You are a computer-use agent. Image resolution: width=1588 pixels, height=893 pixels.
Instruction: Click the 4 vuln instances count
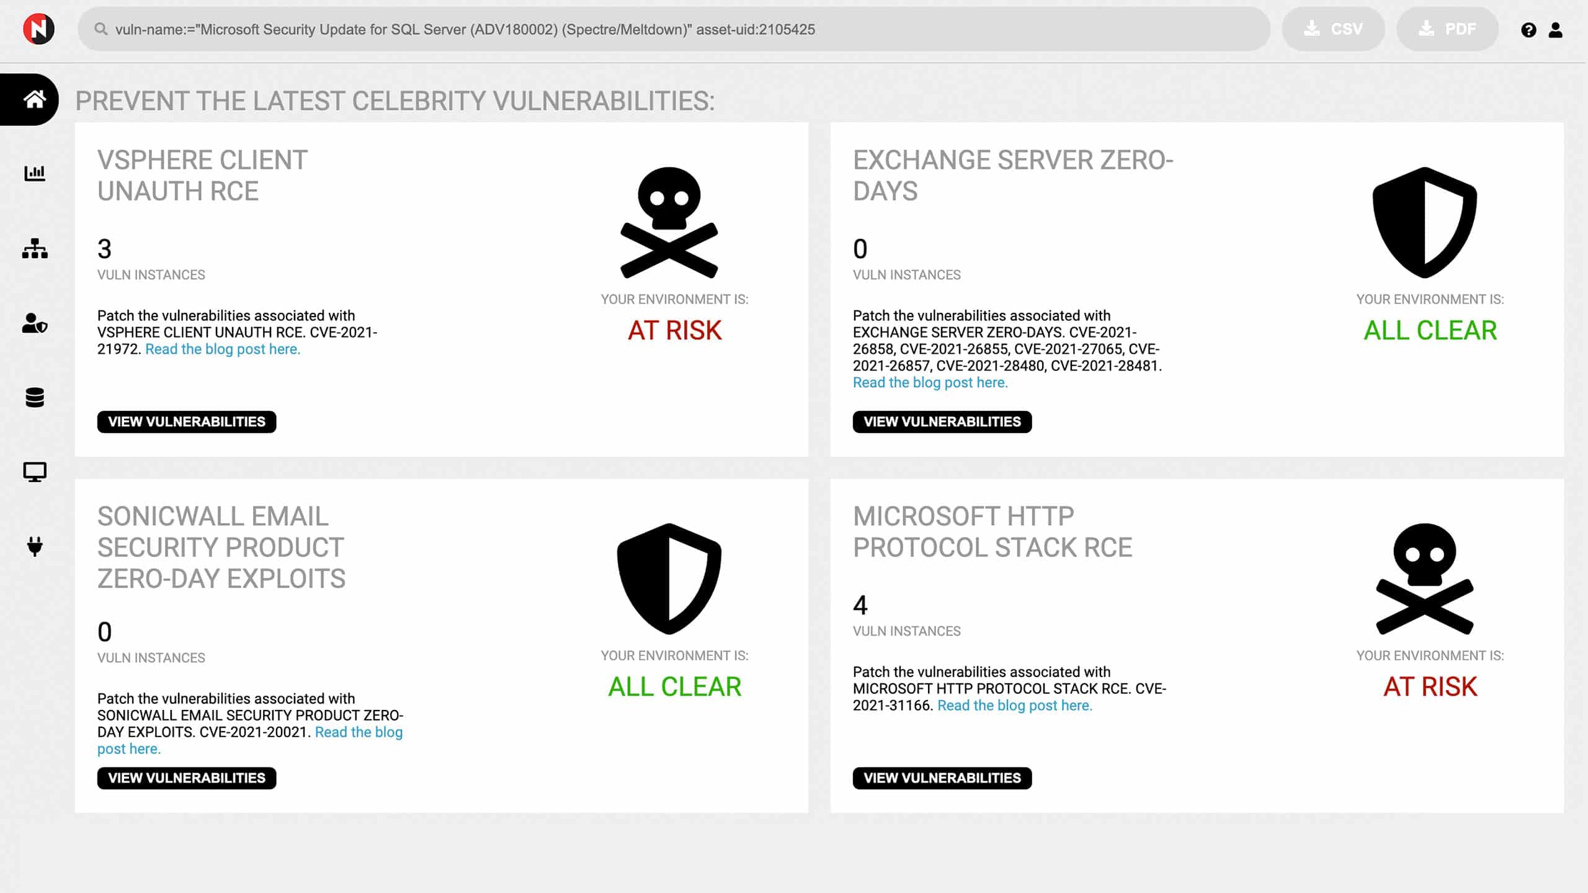coord(860,605)
